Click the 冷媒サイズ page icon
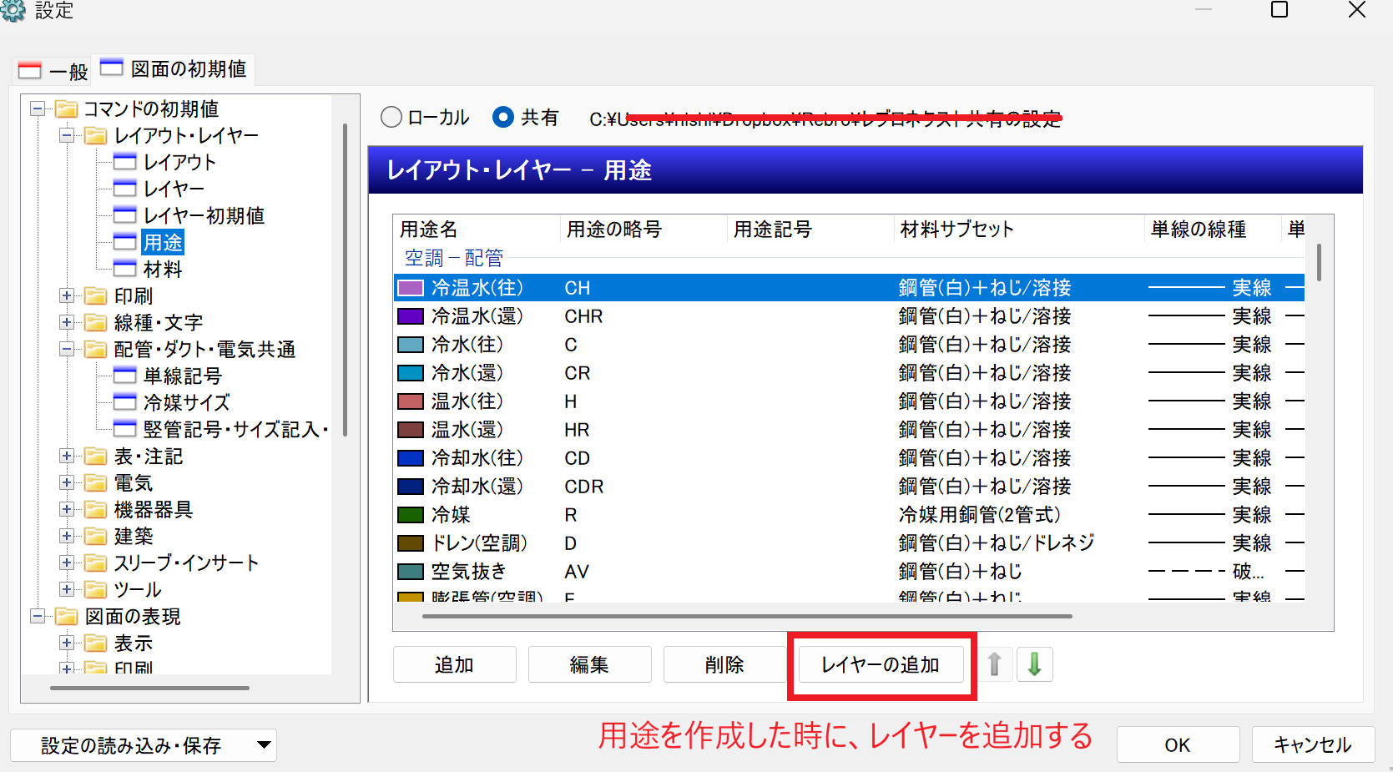This screenshot has height=772, width=1393. (124, 402)
